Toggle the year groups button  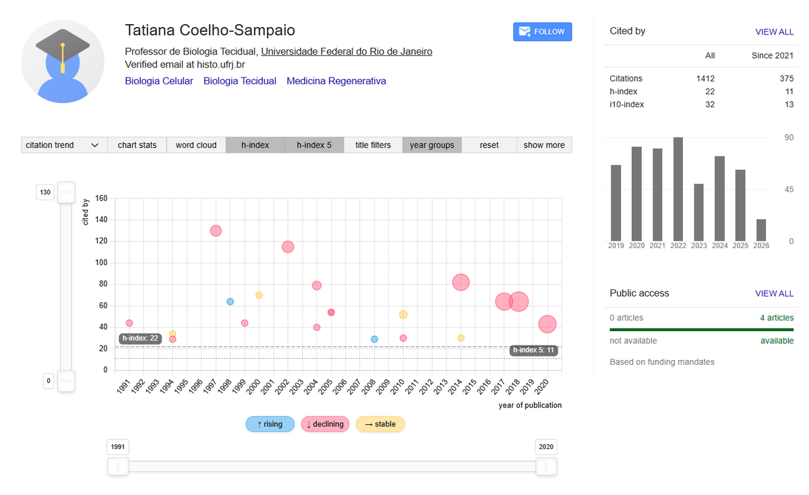point(432,145)
